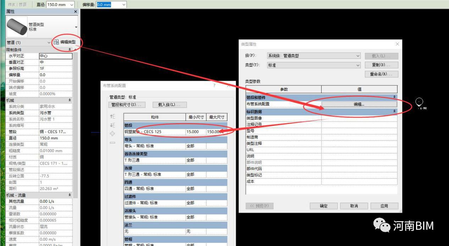Collapse the 管段和管件 parameter group

click(x=394, y=97)
